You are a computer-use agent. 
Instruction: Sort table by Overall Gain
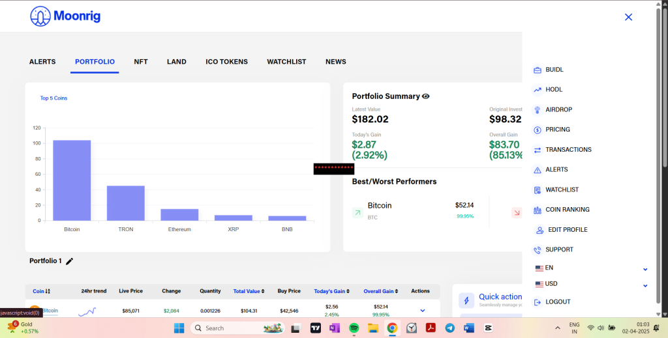381,291
